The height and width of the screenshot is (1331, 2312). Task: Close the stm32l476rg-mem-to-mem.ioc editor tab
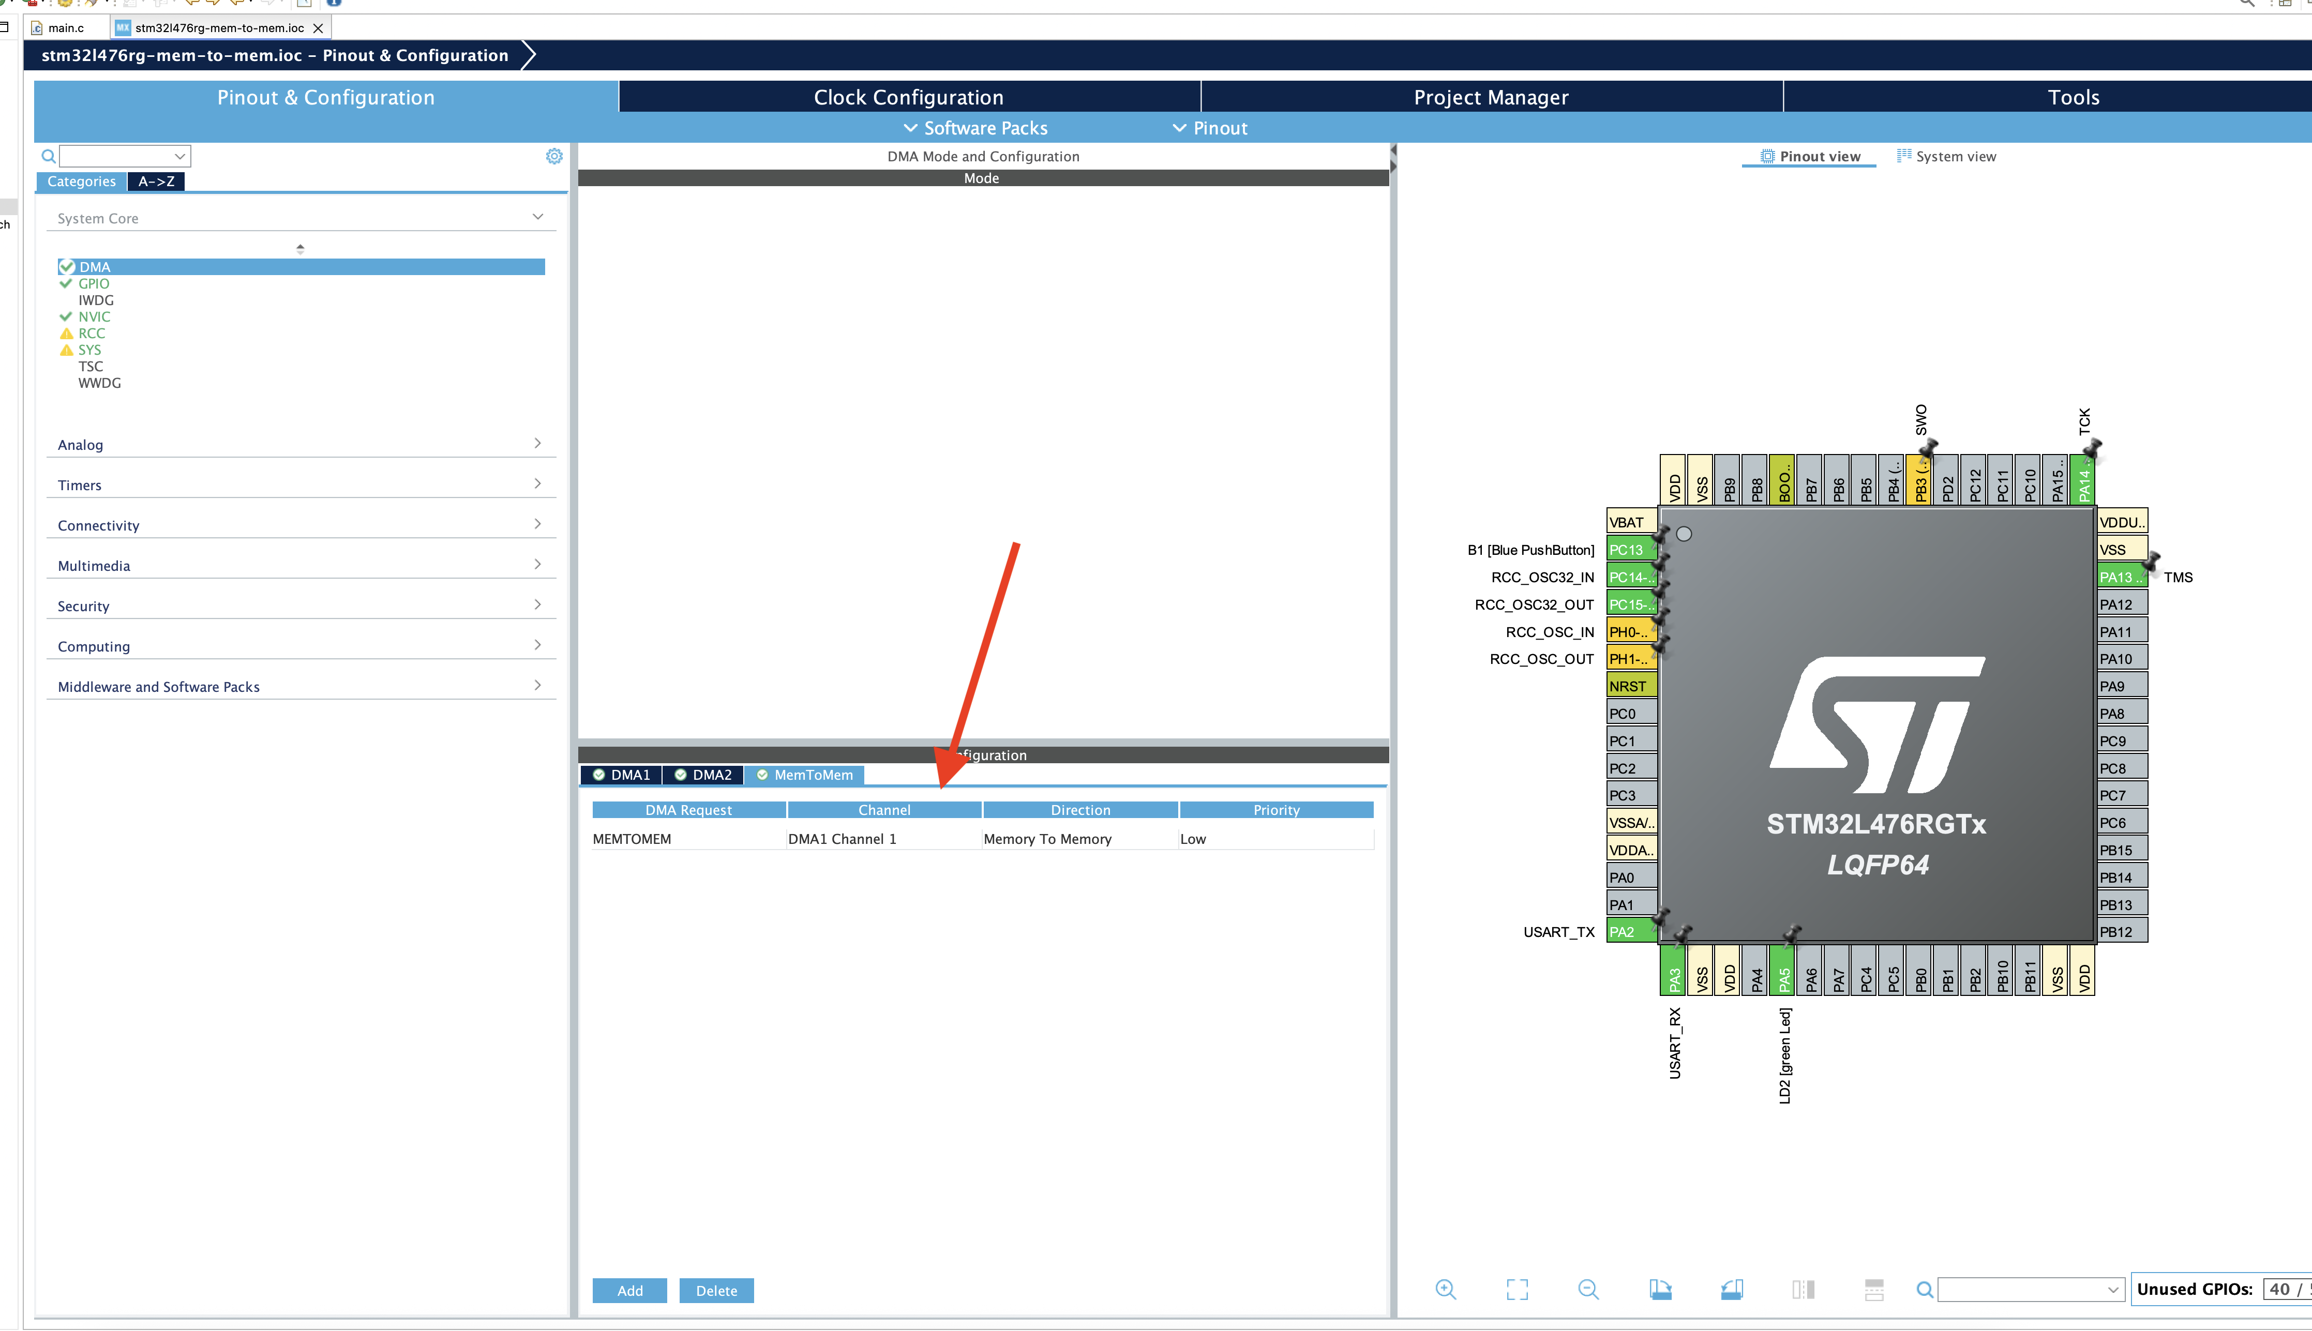click(x=318, y=28)
